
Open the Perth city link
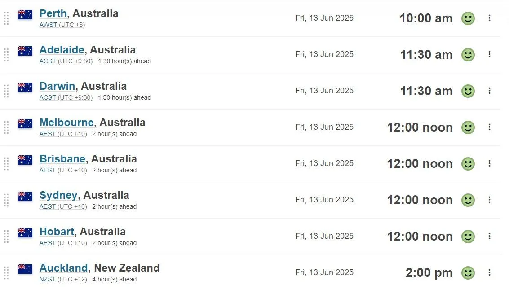pos(53,13)
